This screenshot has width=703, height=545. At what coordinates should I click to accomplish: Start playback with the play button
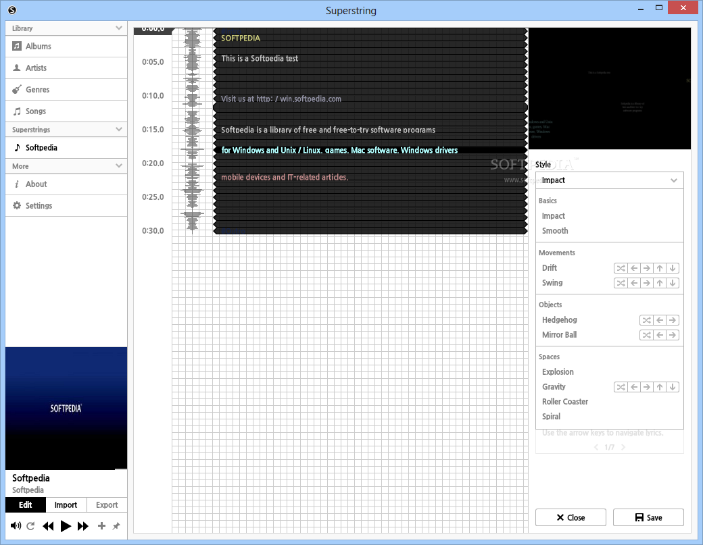pyautogui.click(x=66, y=525)
